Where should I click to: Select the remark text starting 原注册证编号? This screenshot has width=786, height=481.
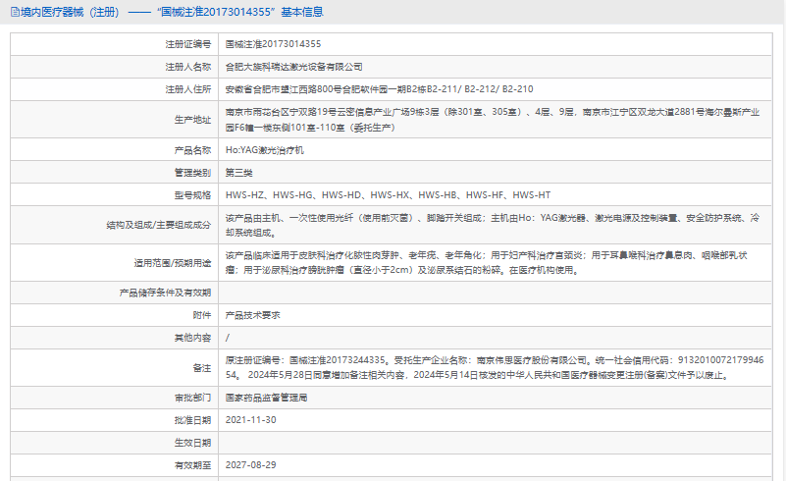click(x=495, y=368)
